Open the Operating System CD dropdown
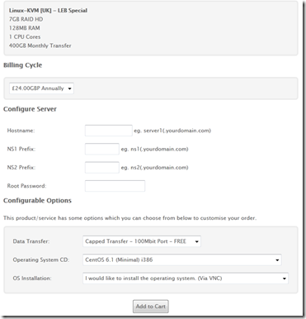 point(182,259)
